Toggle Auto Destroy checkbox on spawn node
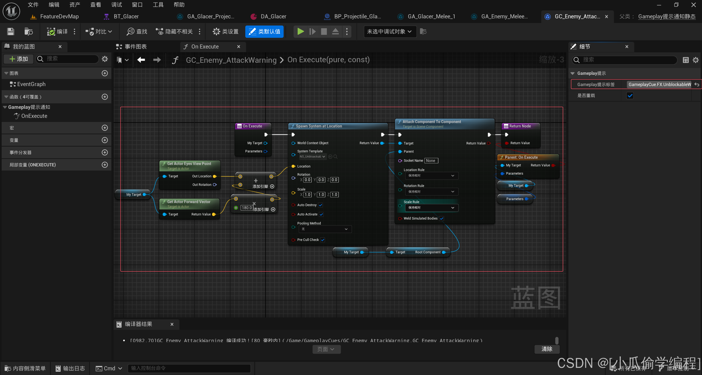702x375 pixels. pyautogui.click(x=320, y=205)
